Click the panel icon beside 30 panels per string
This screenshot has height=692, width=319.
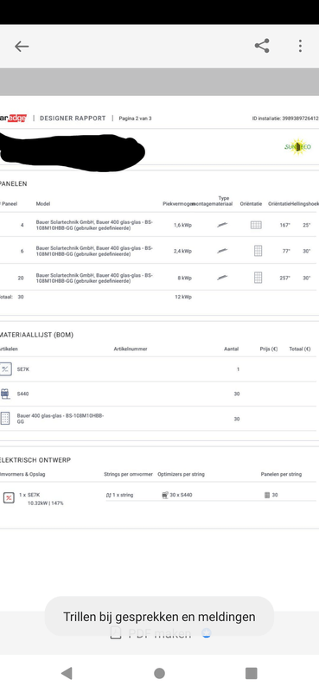(x=267, y=495)
